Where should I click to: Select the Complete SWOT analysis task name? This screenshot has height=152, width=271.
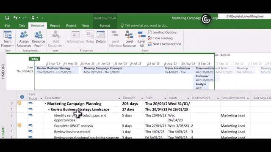pos(73,126)
